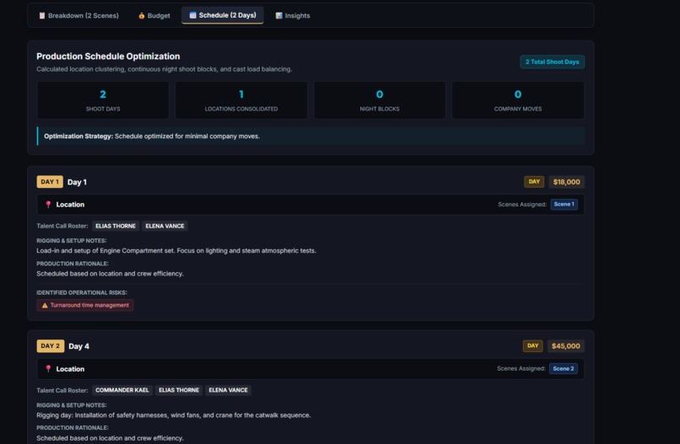Open the Scene 1 chip
Image resolution: width=680 pixels, height=444 pixels.
click(564, 204)
